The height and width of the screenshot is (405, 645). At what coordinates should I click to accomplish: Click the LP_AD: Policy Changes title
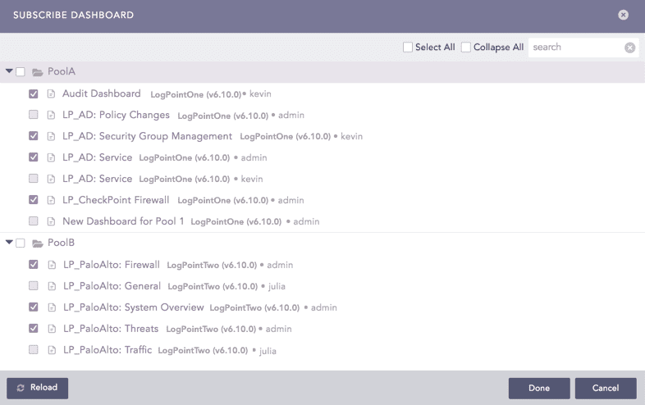pos(116,115)
